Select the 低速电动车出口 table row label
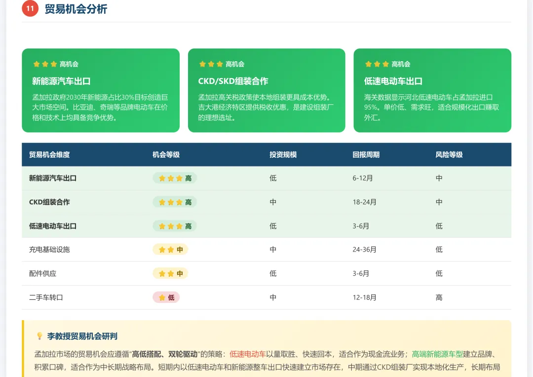This screenshot has width=533, height=377. [x=53, y=226]
